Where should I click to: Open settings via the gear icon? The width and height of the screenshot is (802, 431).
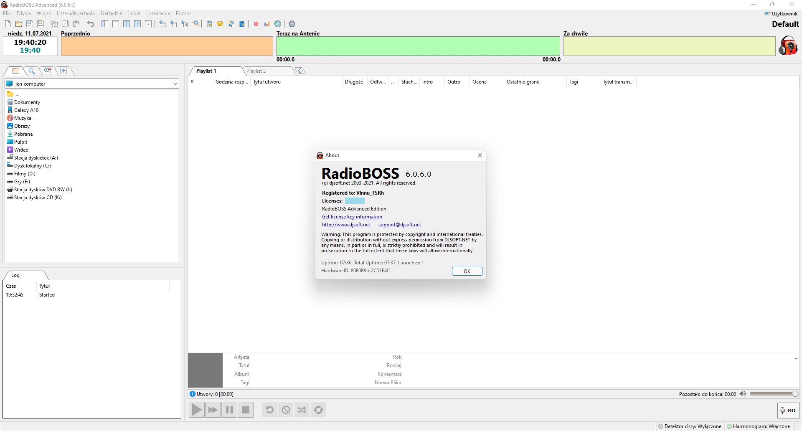tap(292, 24)
